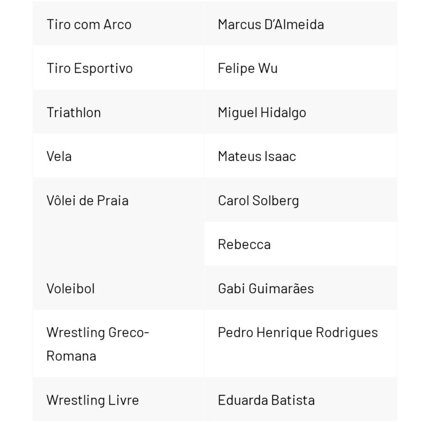Click the Vela row label

59,156
